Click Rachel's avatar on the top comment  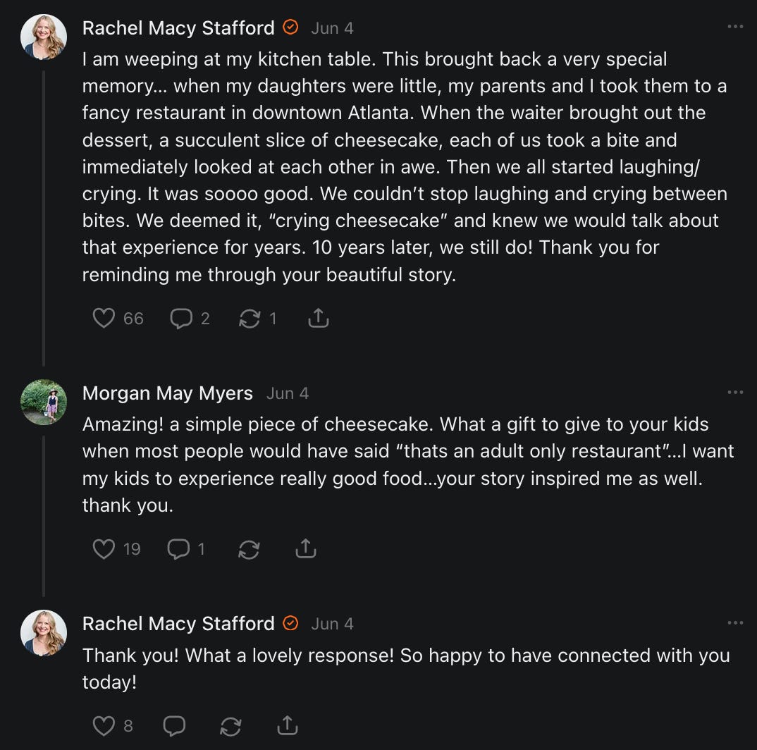pyautogui.click(x=44, y=37)
